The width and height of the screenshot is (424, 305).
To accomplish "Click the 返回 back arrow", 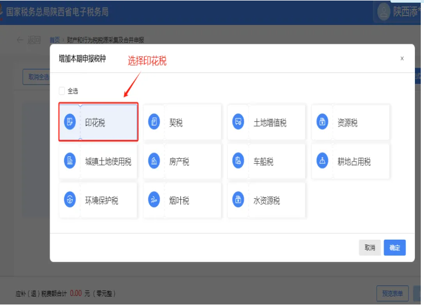I will [21, 40].
